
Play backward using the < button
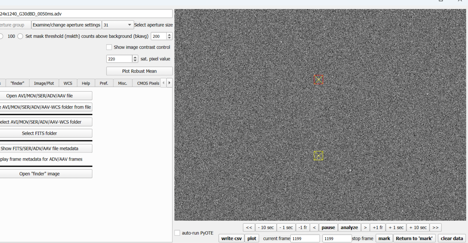[x=314, y=227]
